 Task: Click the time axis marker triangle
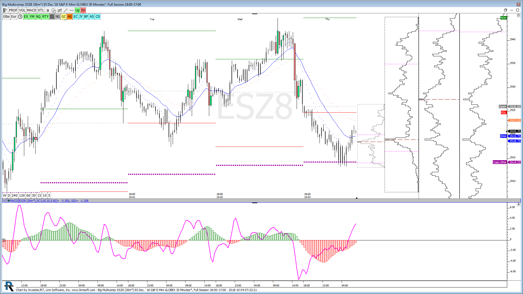(357, 198)
